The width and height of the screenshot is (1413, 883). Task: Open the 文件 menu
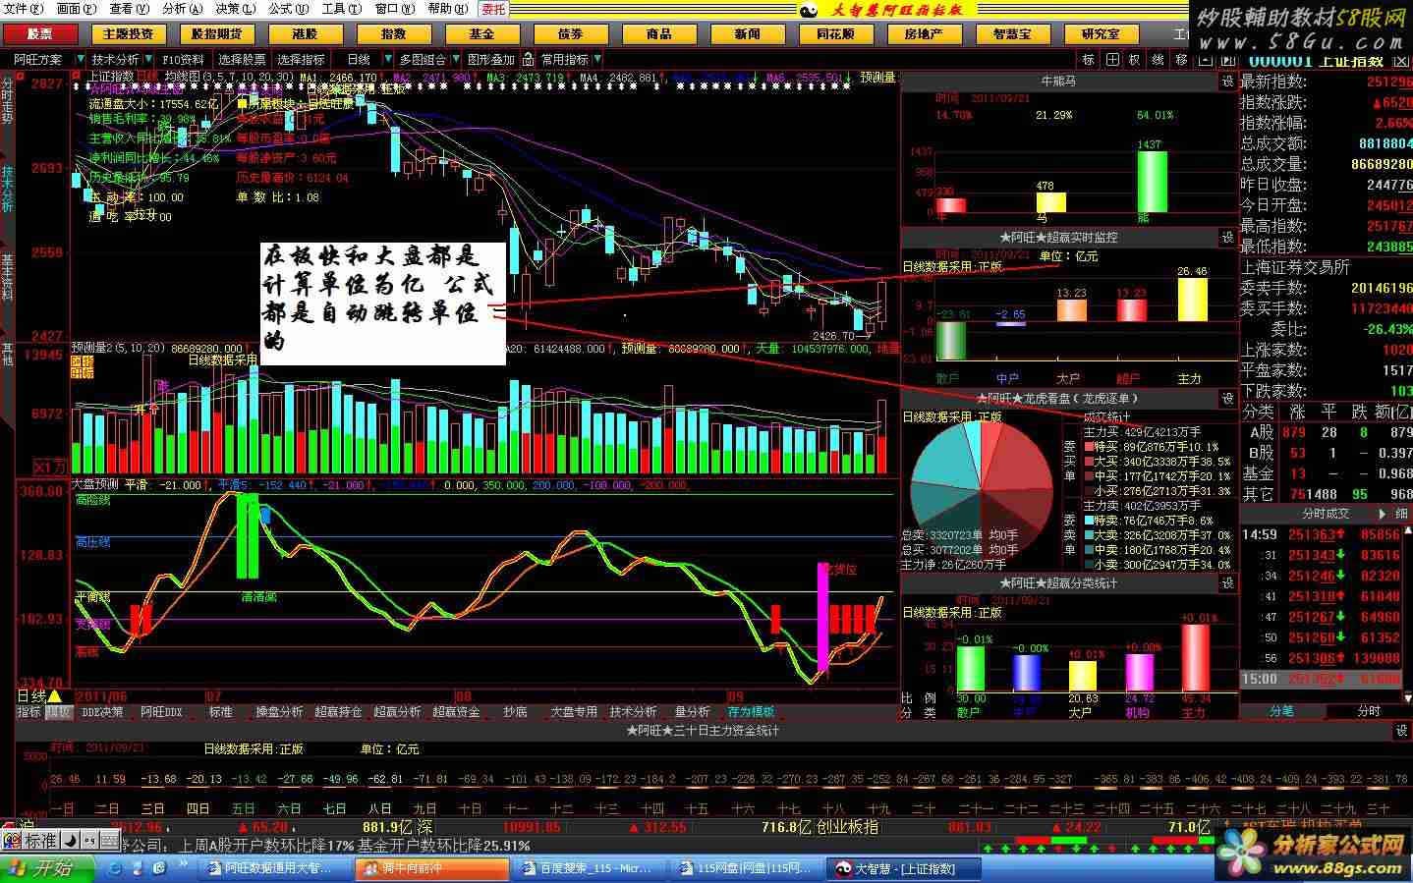24,9
